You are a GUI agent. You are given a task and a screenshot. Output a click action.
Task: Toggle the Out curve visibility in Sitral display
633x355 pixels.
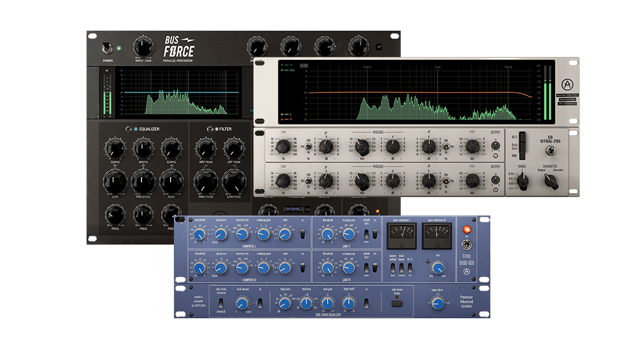[288, 70]
